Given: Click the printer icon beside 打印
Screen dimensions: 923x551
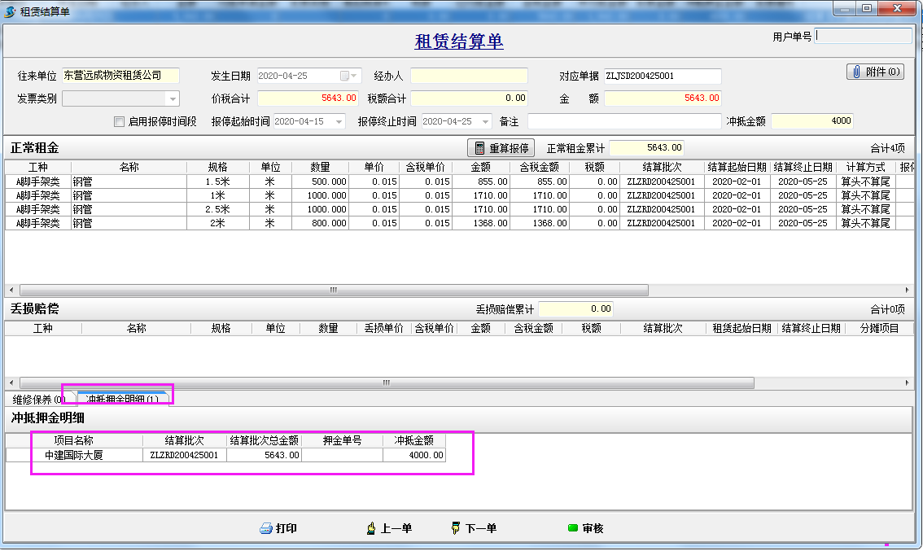Looking at the screenshot, I should pos(265,529).
